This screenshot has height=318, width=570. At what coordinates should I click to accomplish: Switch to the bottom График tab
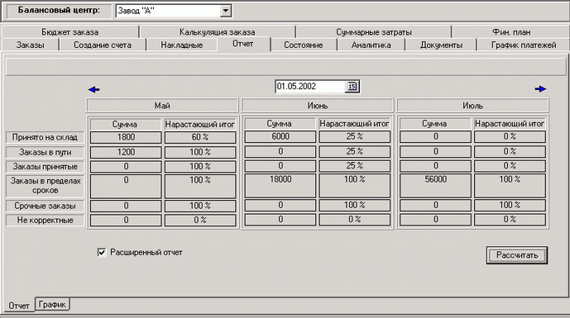(52, 304)
